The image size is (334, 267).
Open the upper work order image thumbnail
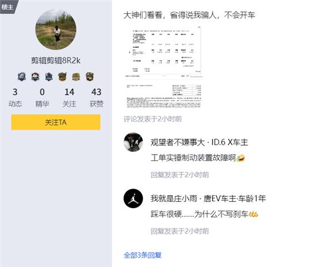164,52
